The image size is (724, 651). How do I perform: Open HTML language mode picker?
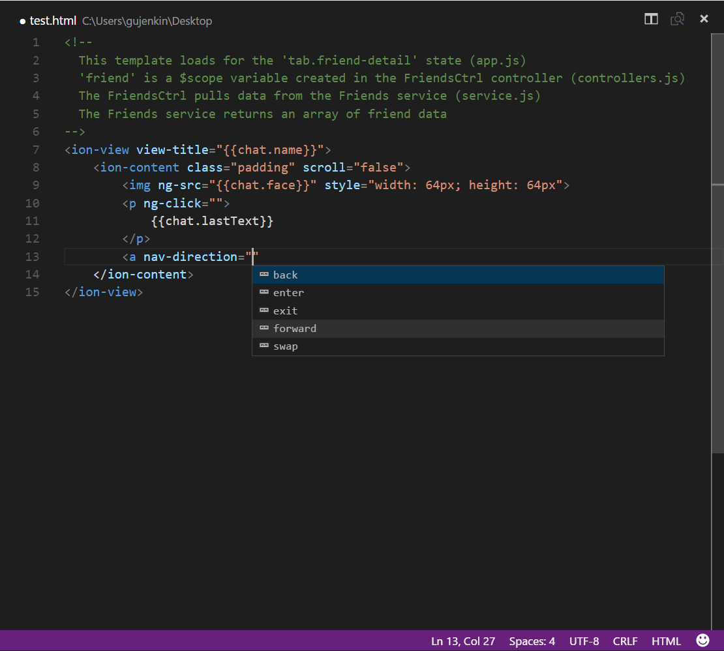pos(666,641)
